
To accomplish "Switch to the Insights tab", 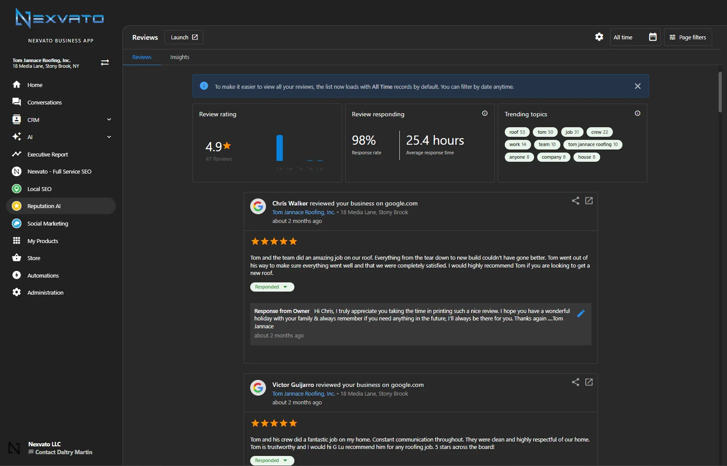I will point(179,57).
